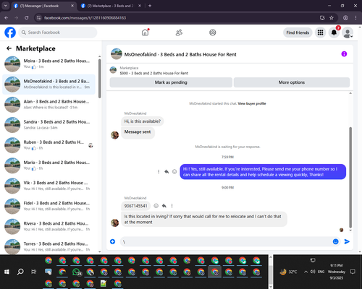Viewport: 362px width, 289px height.
Task: Open Vik conversation in list
Action: click(49, 186)
